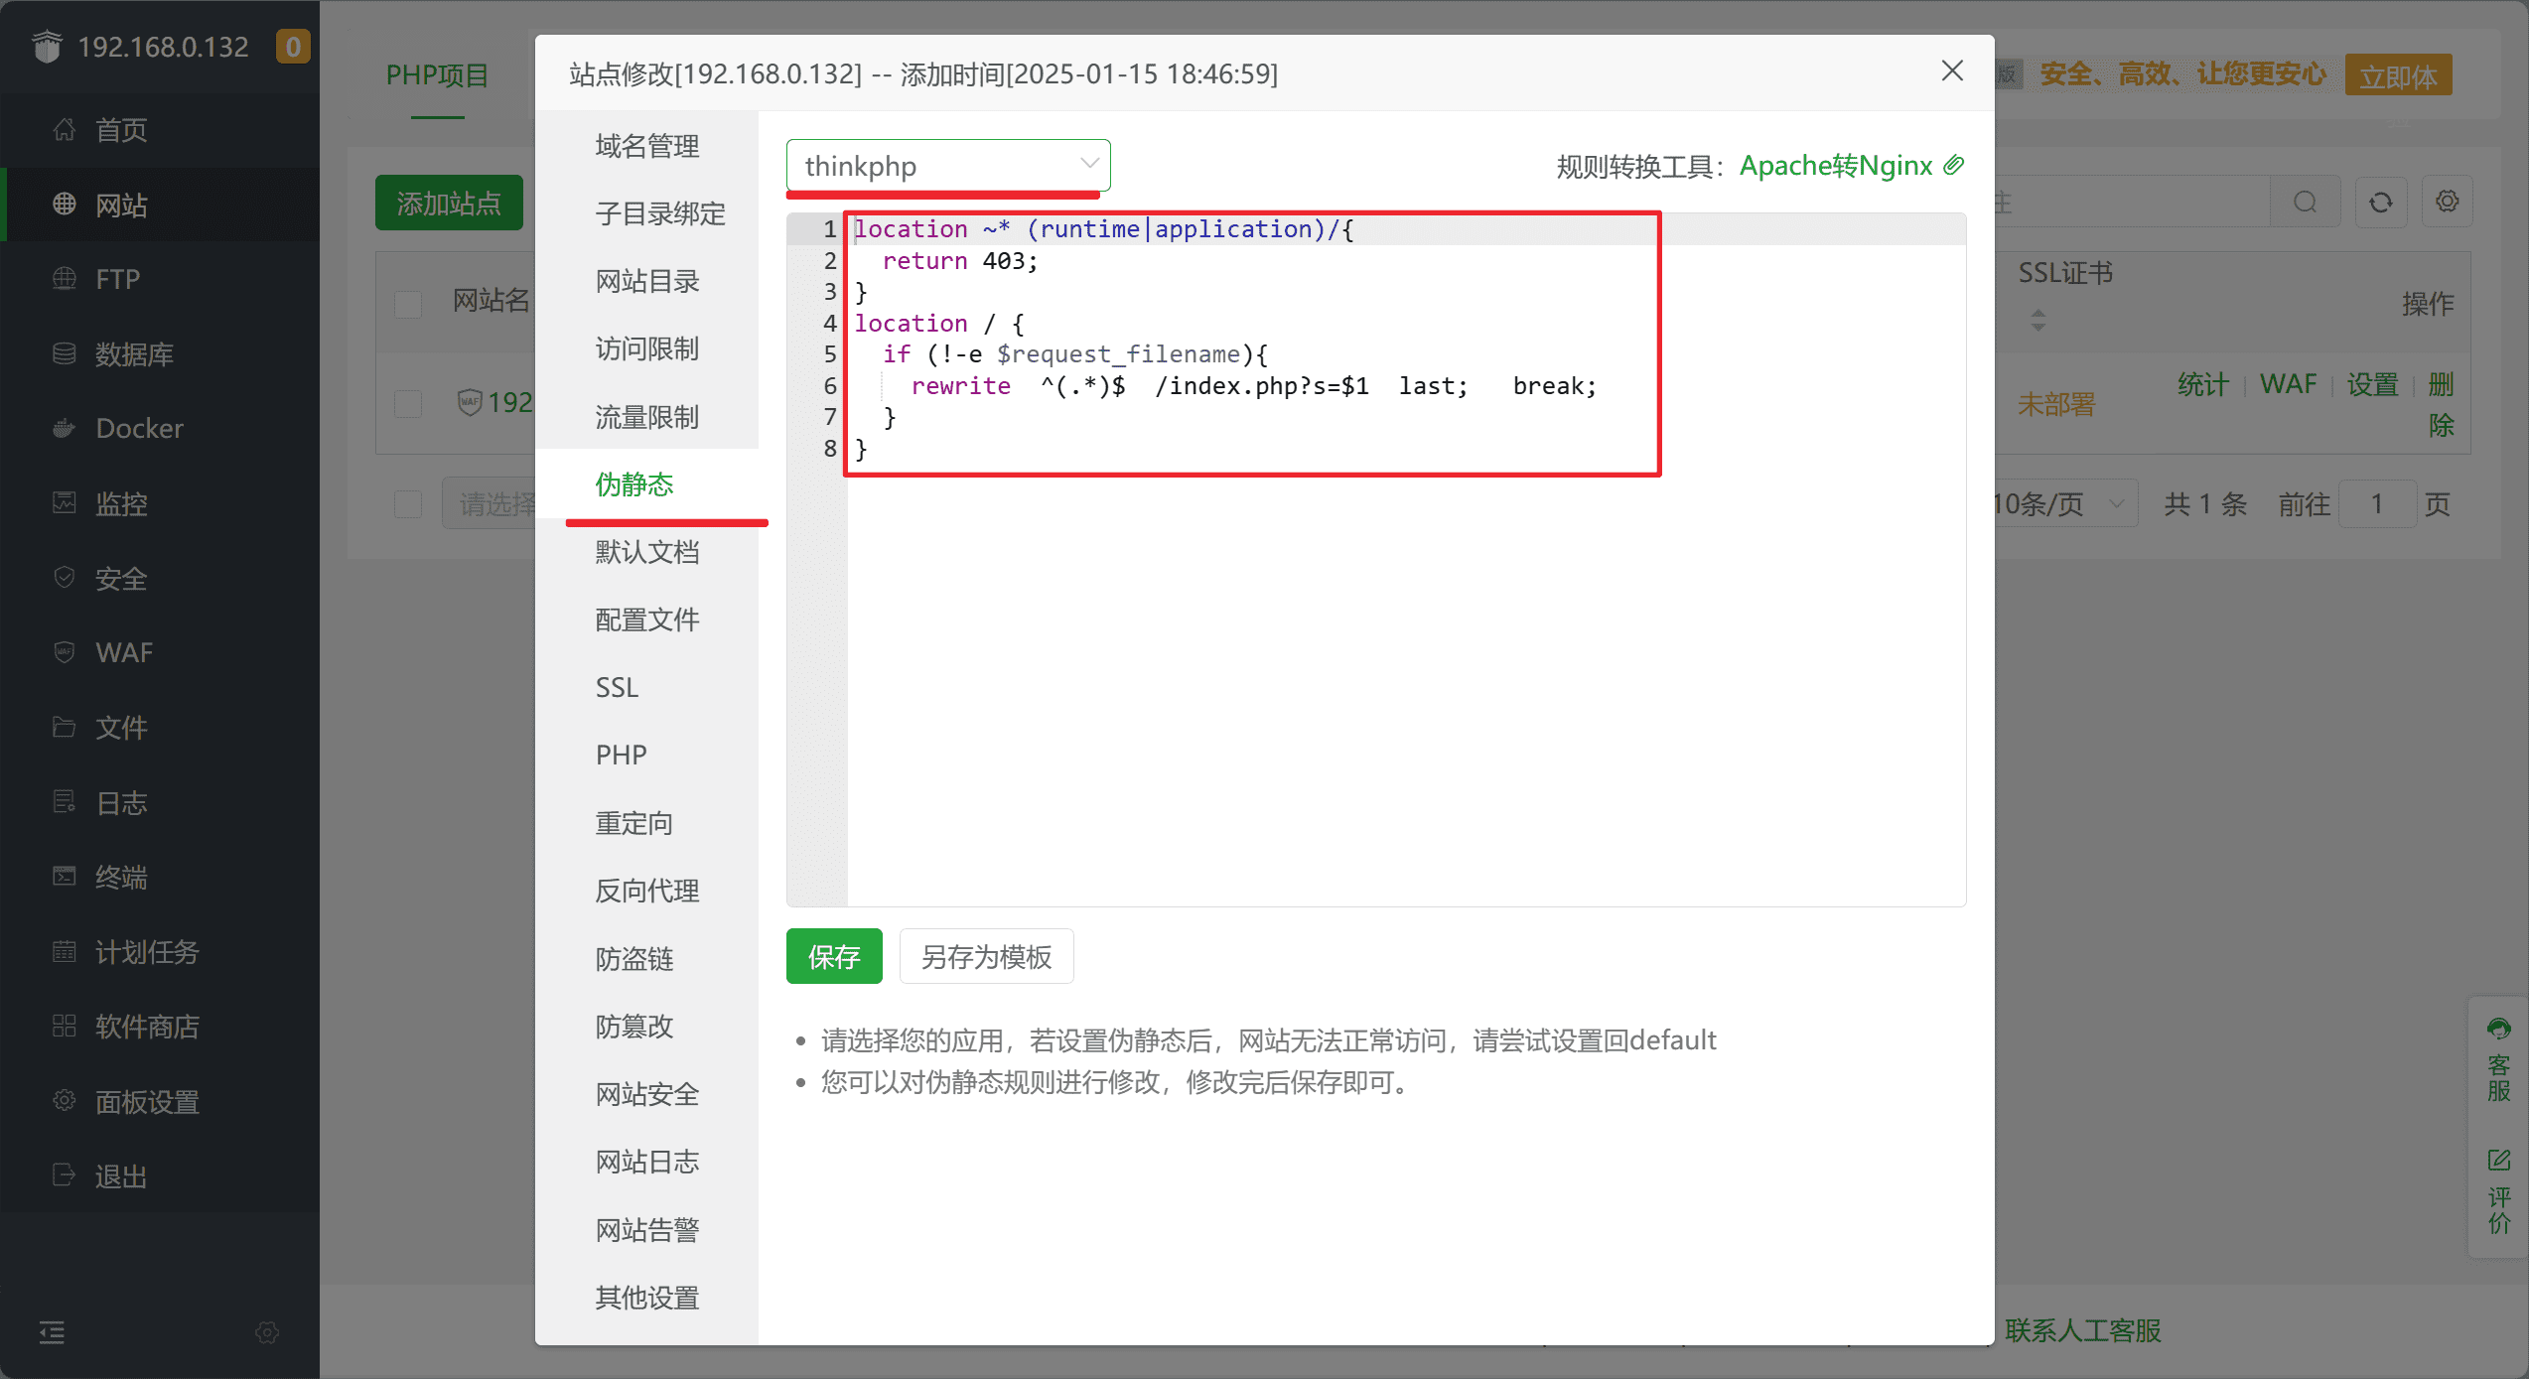This screenshot has height=1379, width=2529.
Task: Toggle the batch-action checkbox at table bottom
Action: point(408,504)
